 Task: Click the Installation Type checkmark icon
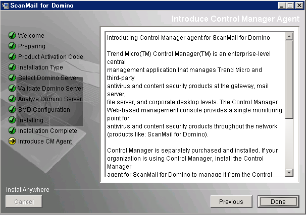point(12,67)
